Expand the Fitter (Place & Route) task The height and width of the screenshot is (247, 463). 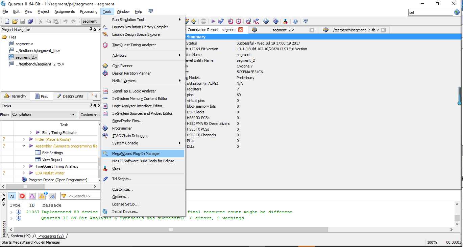pos(24,139)
